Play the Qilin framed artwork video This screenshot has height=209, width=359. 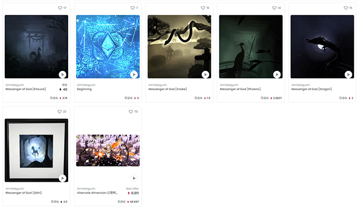coord(63,178)
